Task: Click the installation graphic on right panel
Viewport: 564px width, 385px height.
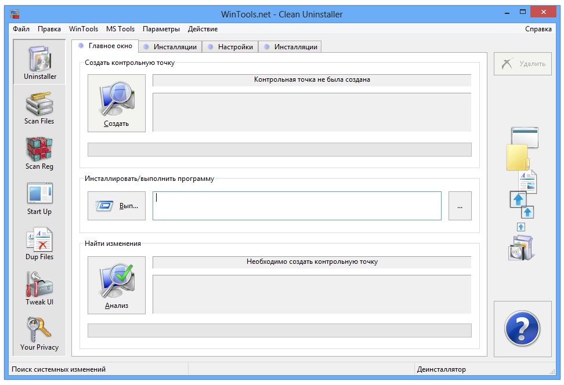Action: point(522,194)
